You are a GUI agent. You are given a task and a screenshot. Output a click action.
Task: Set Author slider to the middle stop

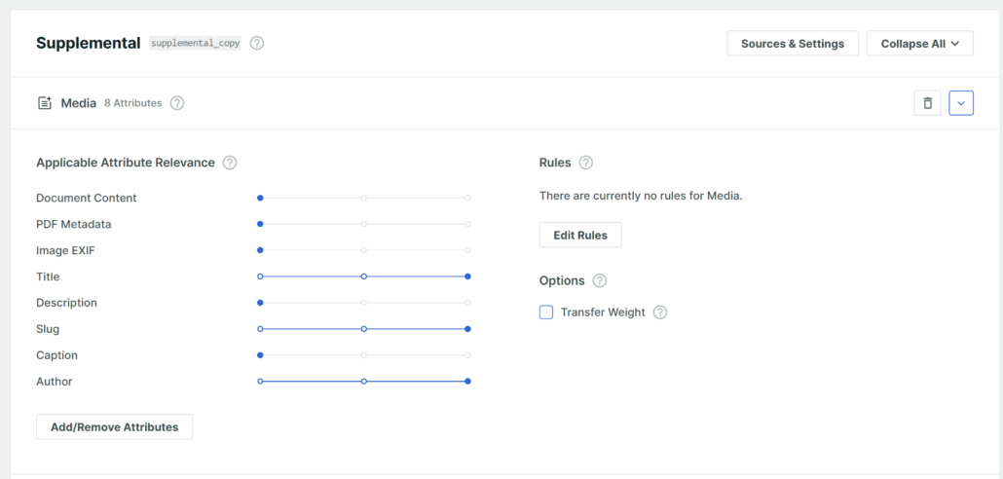pyautogui.click(x=364, y=381)
